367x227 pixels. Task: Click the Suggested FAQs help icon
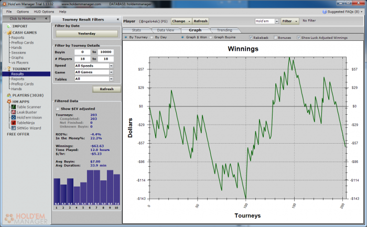pos(325,12)
